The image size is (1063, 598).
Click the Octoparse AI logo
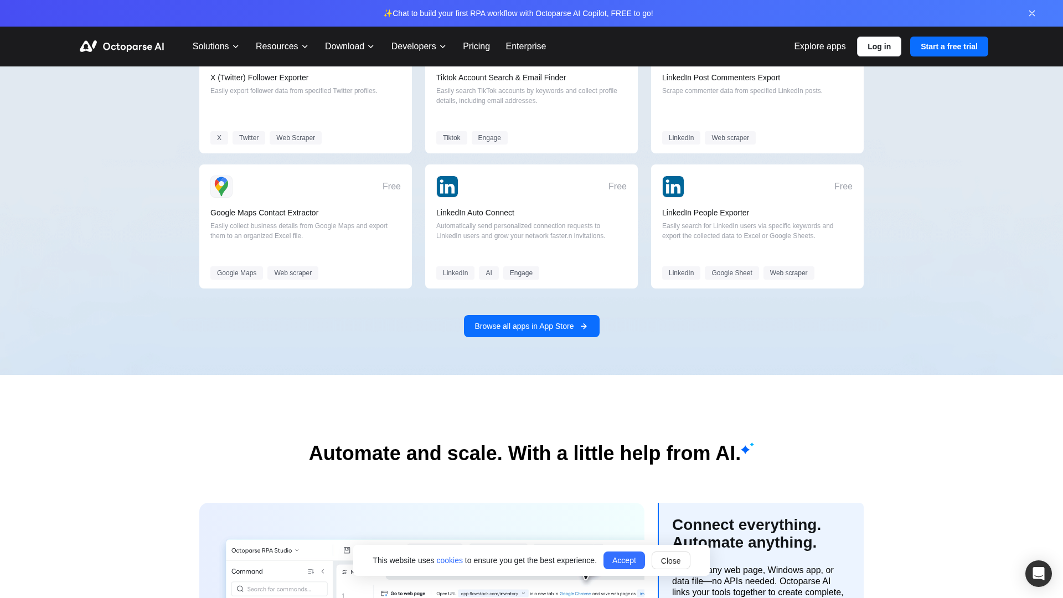[122, 47]
